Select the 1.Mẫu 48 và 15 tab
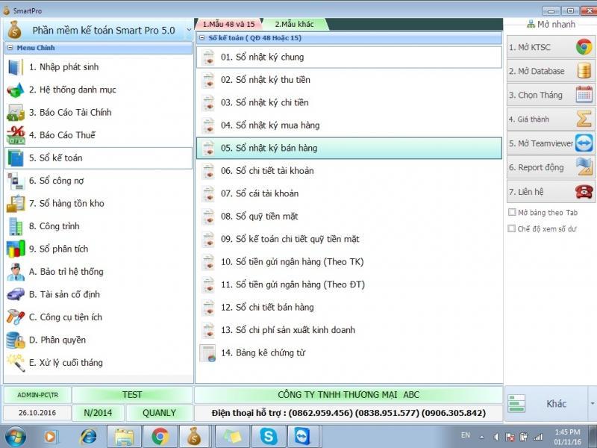The image size is (597, 448). click(228, 24)
